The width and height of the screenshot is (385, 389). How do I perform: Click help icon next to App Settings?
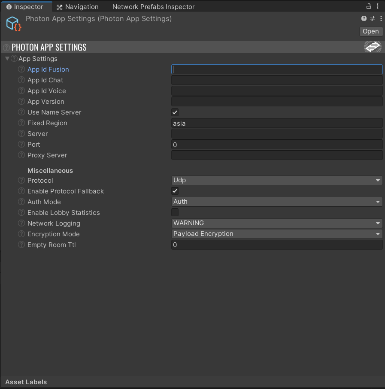pyautogui.click(x=14, y=59)
